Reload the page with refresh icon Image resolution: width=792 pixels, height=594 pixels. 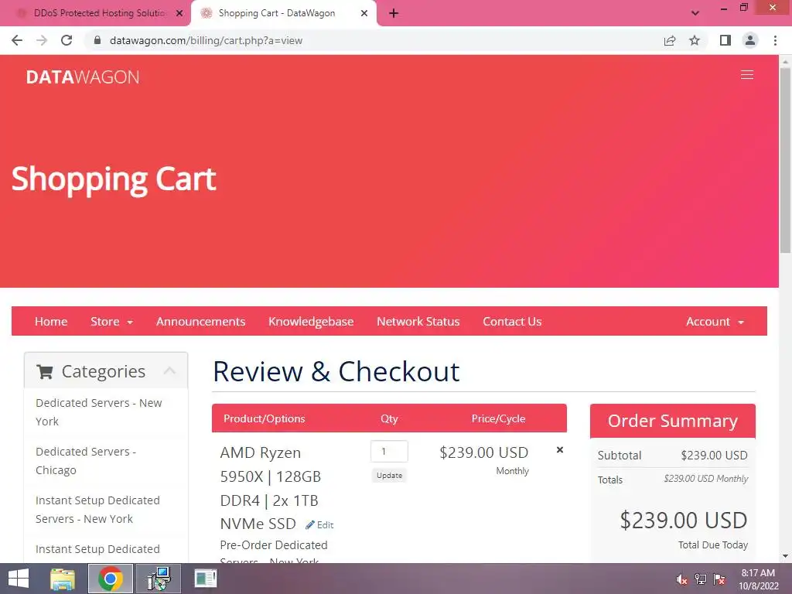pos(67,40)
